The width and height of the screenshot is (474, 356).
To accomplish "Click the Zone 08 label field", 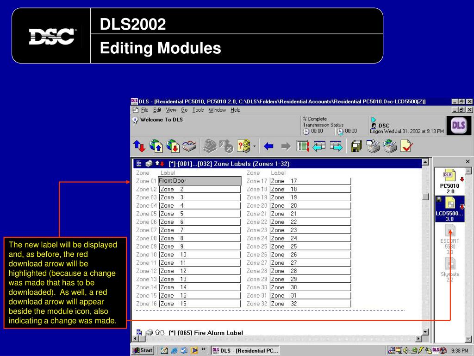I will 200,238.
